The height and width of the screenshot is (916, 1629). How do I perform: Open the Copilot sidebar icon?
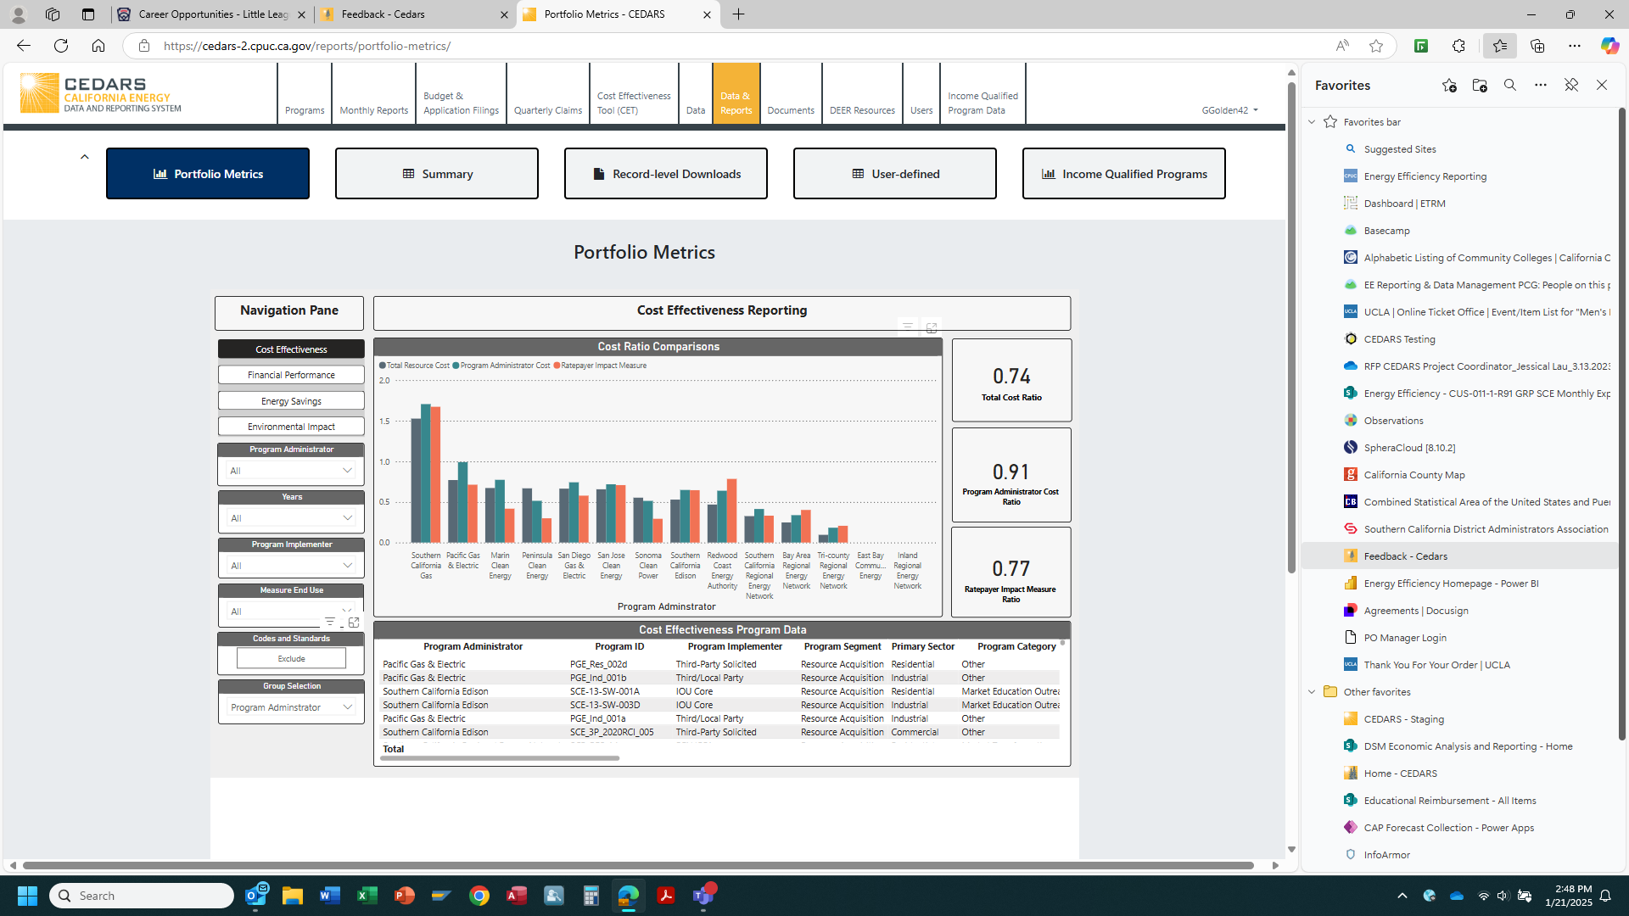coord(1609,46)
